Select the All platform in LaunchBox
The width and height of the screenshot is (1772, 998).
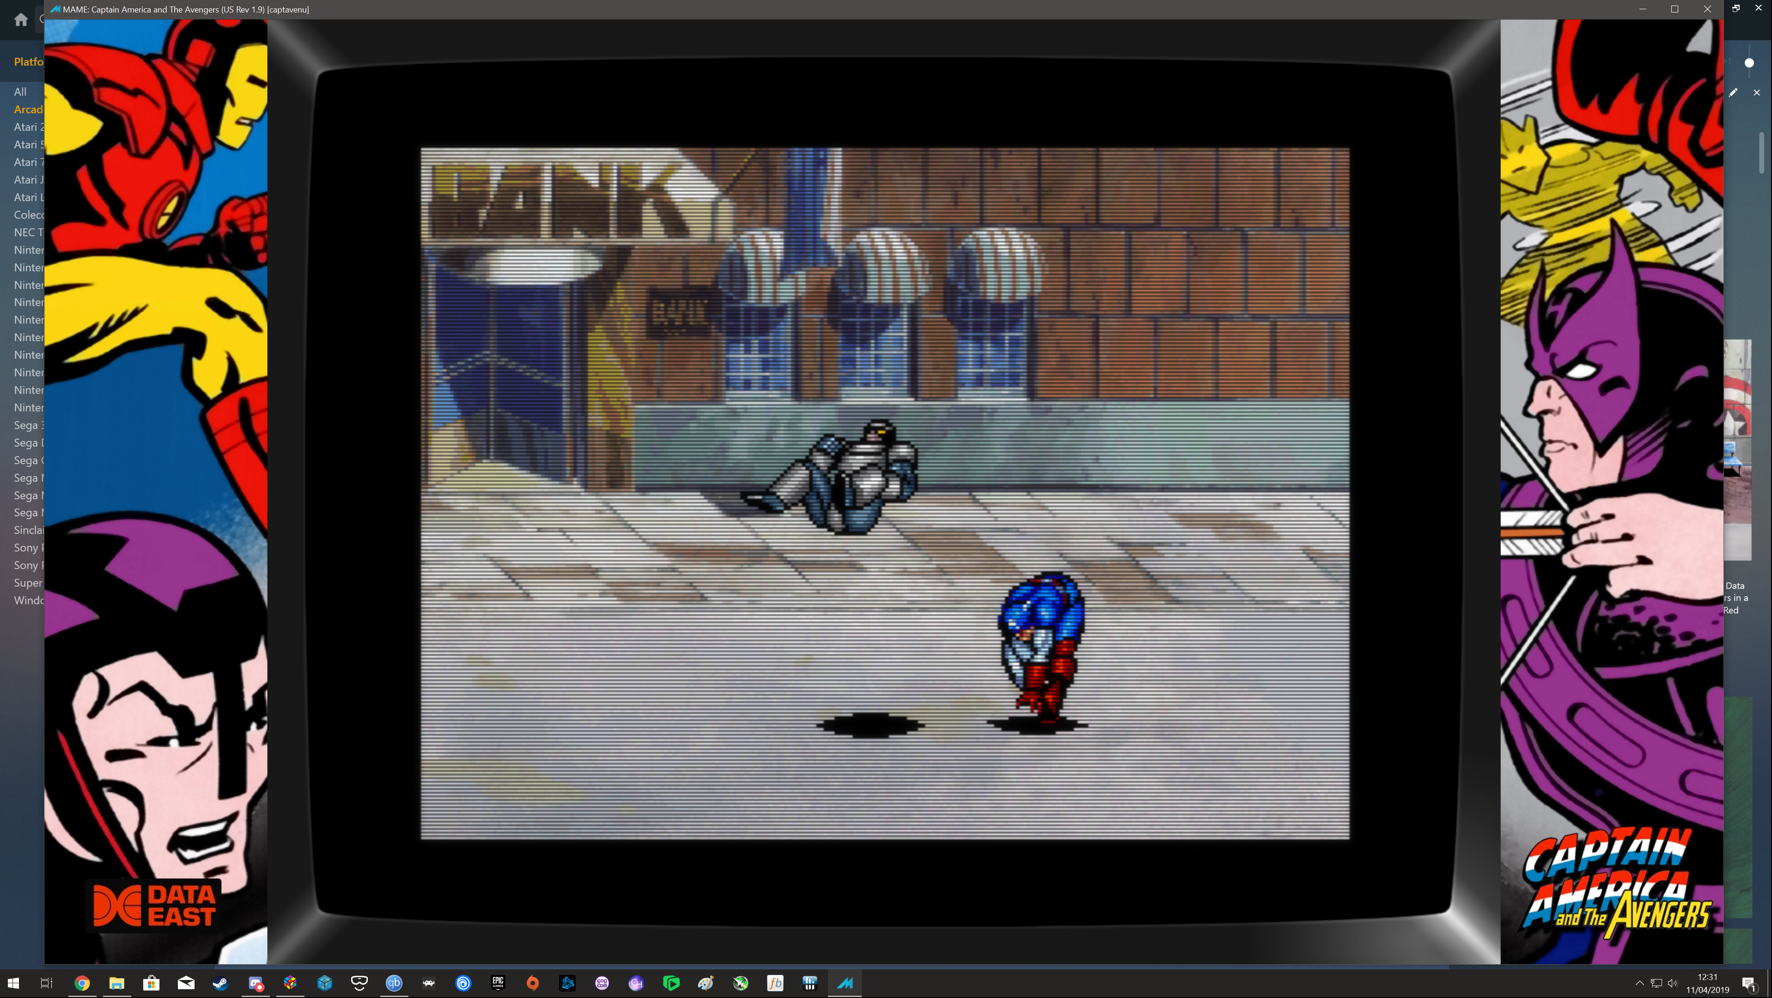pos(21,92)
